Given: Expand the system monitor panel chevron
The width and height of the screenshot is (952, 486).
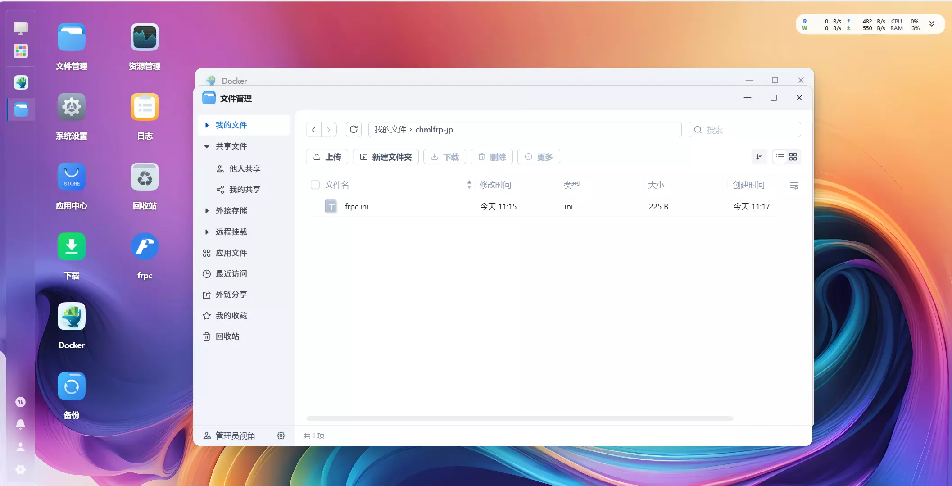Looking at the screenshot, I should (x=932, y=24).
